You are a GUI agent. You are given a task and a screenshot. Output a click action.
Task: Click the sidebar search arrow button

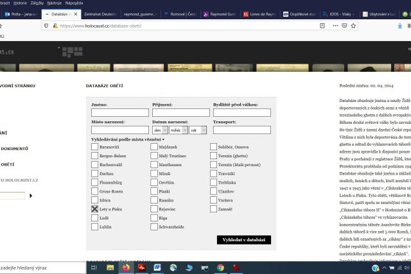point(30,195)
